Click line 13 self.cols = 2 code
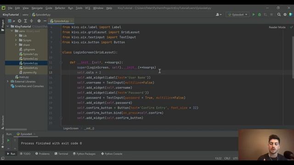The image size is (294, 165). pos(89,72)
